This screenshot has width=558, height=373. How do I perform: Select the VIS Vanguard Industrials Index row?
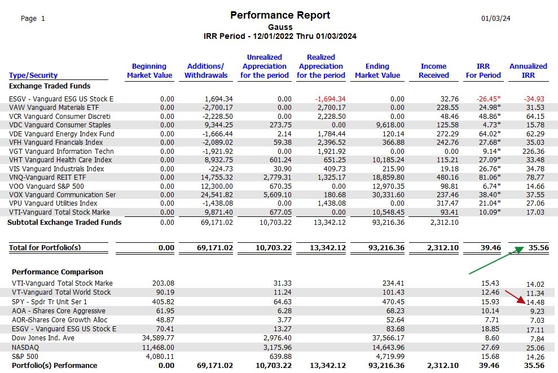coord(279,168)
